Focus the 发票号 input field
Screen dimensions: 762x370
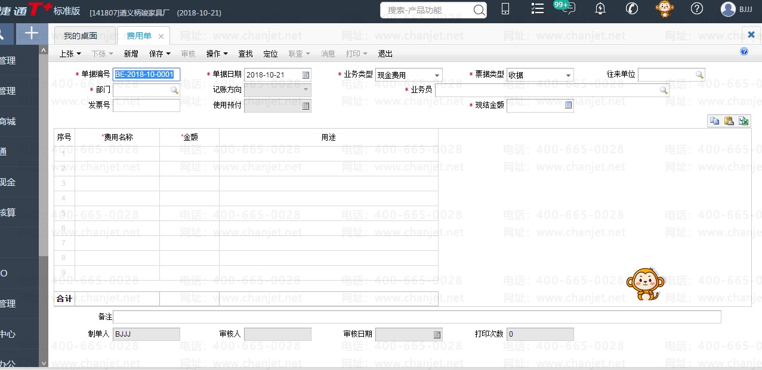coord(146,105)
